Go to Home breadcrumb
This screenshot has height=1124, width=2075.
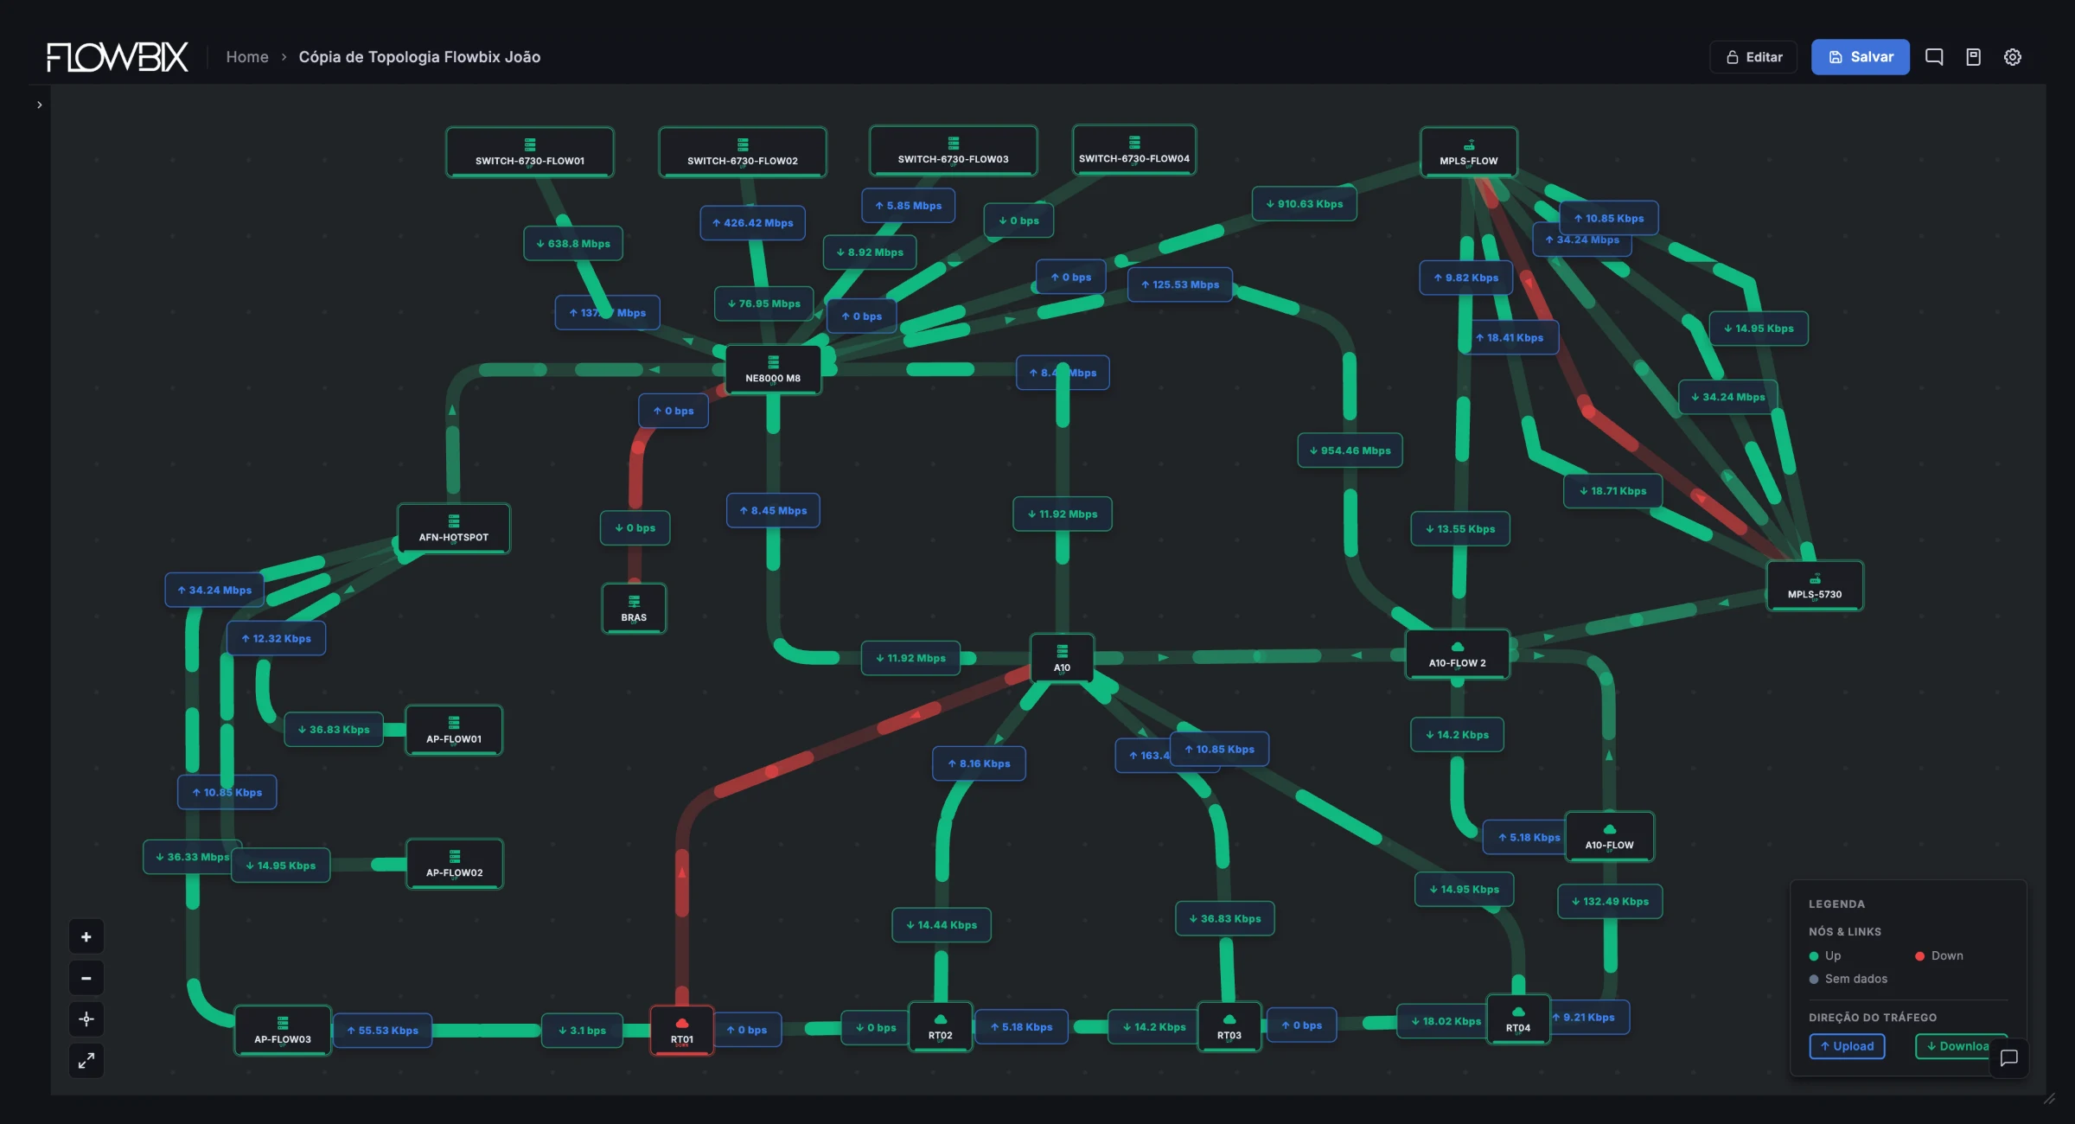pos(247,57)
